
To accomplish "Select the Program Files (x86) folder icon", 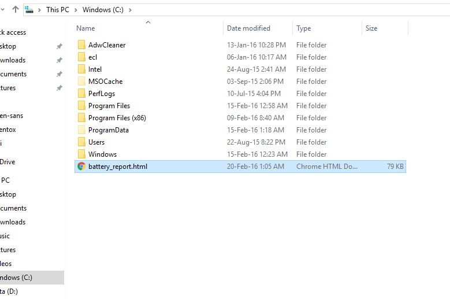I will pos(81,118).
